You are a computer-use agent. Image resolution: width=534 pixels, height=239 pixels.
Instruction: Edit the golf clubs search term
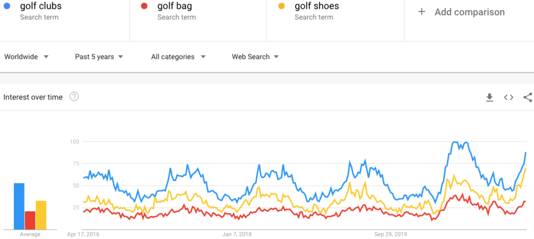click(x=41, y=6)
